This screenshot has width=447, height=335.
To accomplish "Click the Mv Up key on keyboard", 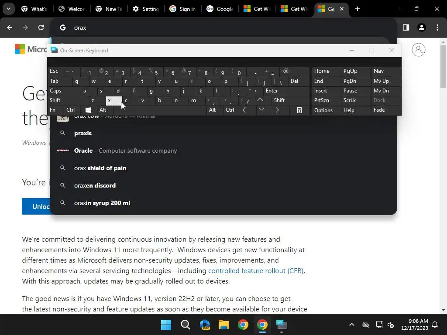I will pos(386,81).
